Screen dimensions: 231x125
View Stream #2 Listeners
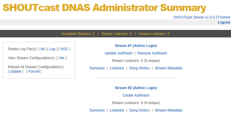[117, 110]
